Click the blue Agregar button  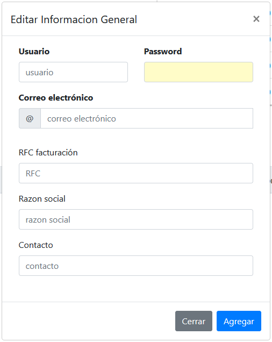click(239, 321)
